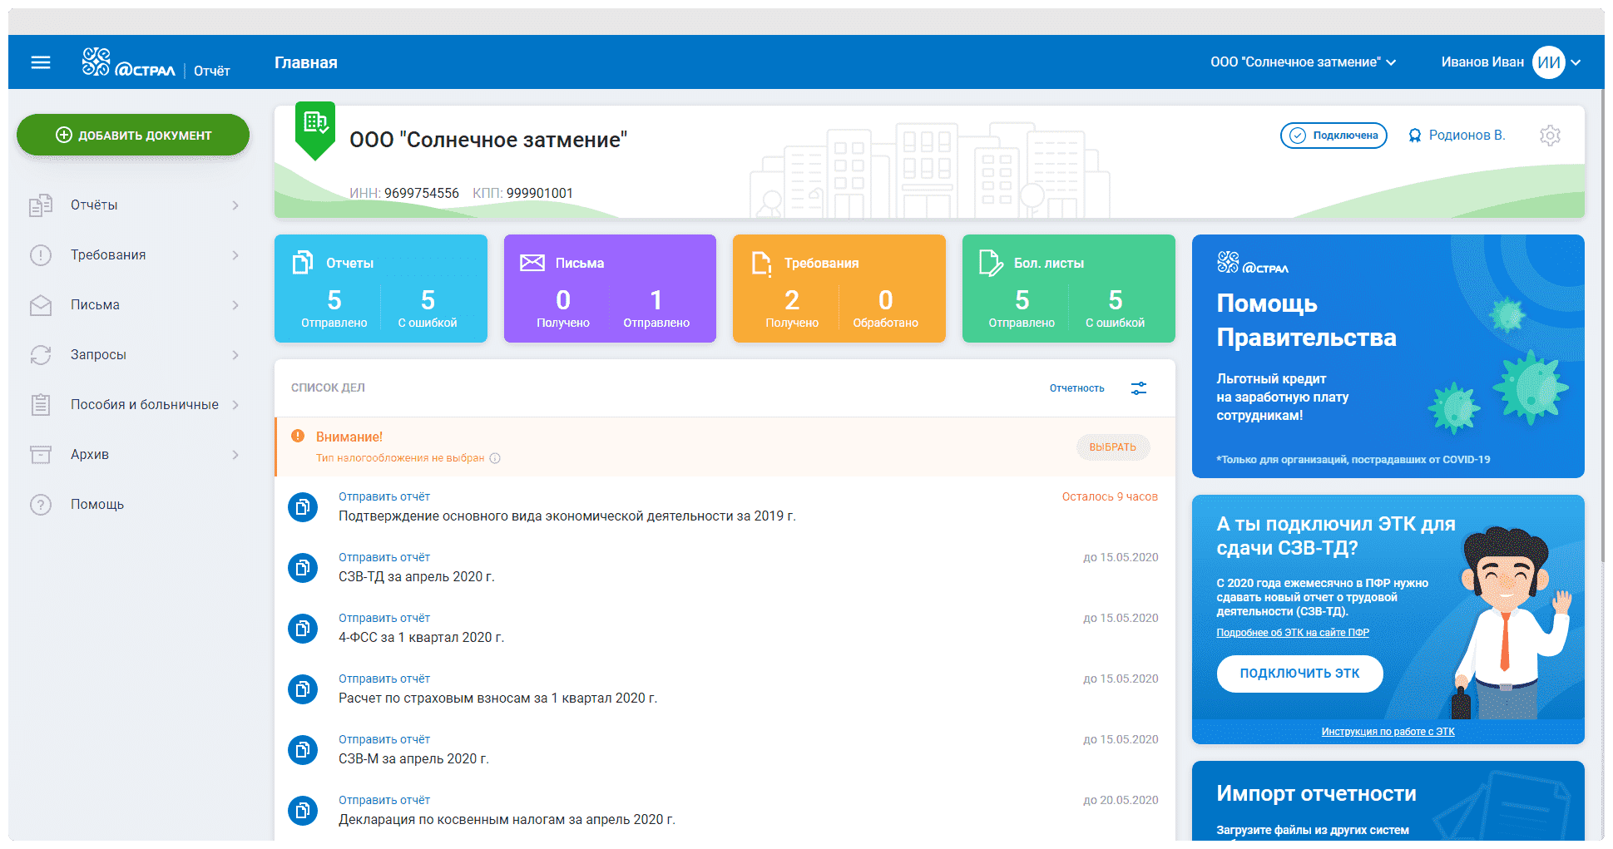Click the Требования sidebar icon
Image resolution: width=1613 pixels, height=849 pixels.
[x=41, y=255]
